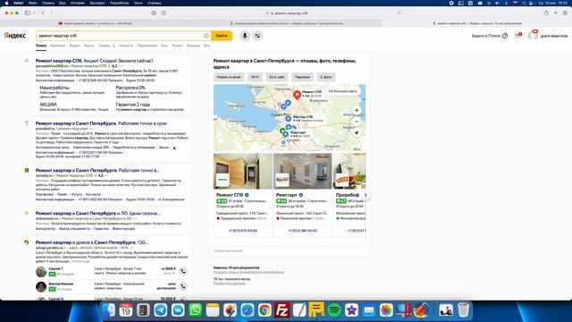Toggle the С фото filter

[326, 77]
